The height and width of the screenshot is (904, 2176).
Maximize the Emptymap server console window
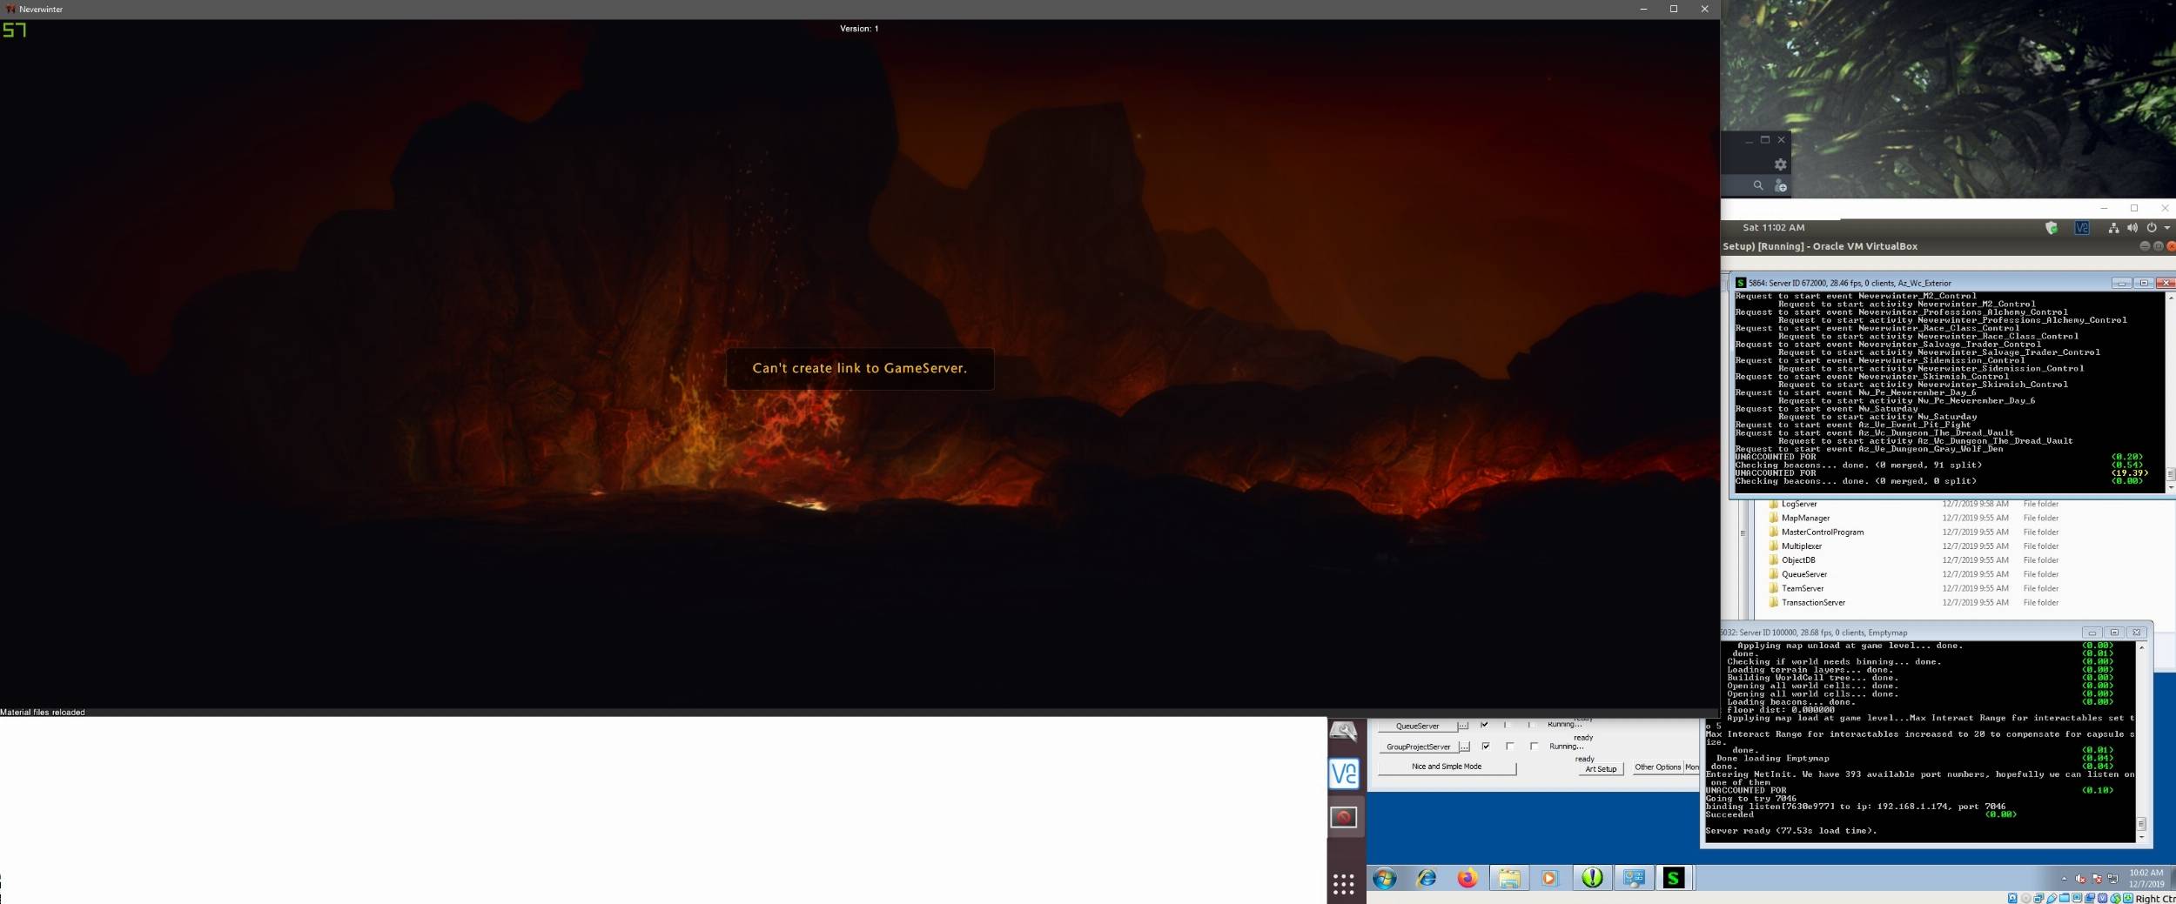[x=2113, y=633]
